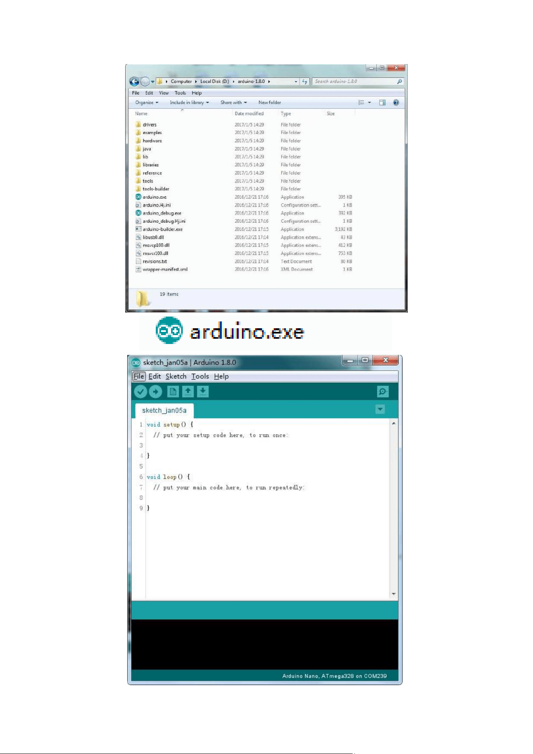Click the editor scrollbar down arrow

click(394, 594)
